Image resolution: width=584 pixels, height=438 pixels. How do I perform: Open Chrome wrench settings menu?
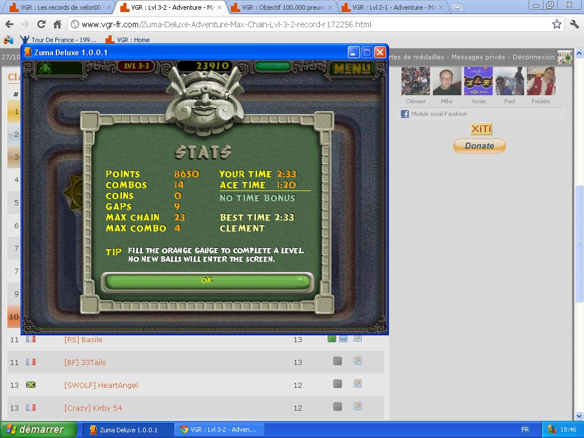click(x=574, y=25)
